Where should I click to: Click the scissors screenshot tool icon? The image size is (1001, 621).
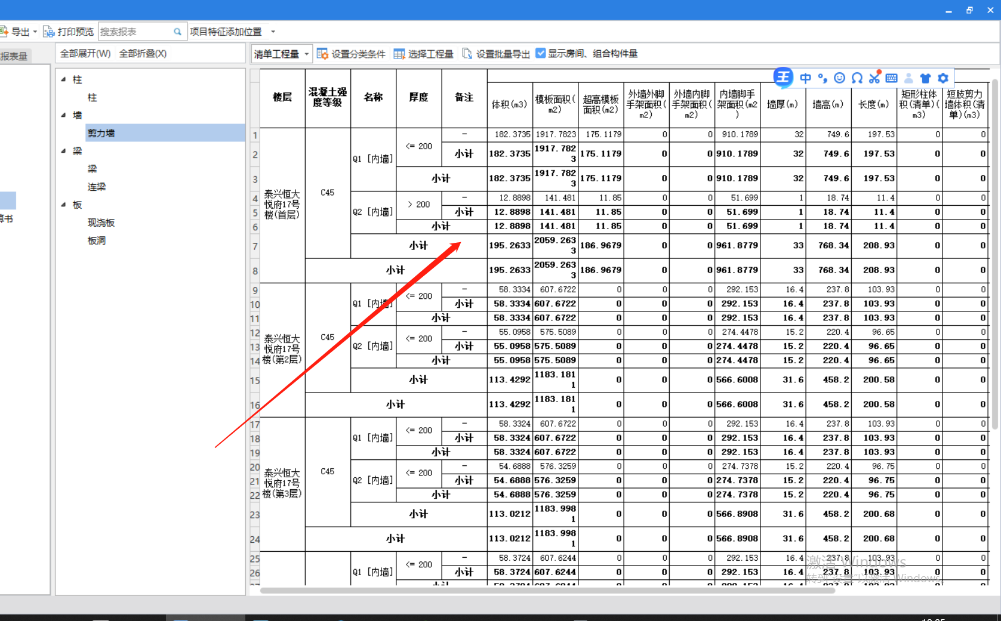874,78
